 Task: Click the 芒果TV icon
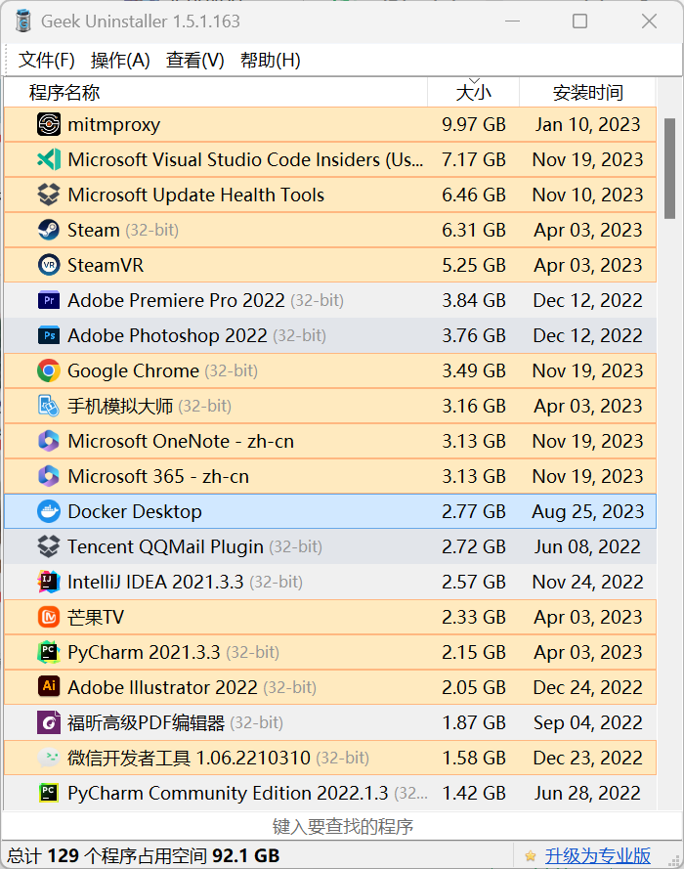[x=49, y=617]
